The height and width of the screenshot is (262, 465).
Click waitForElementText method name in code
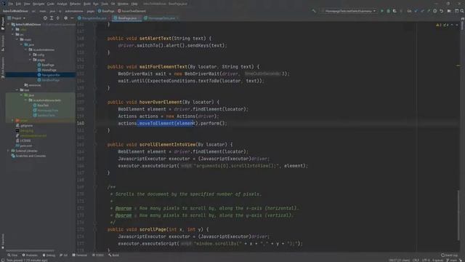point(163,66)
